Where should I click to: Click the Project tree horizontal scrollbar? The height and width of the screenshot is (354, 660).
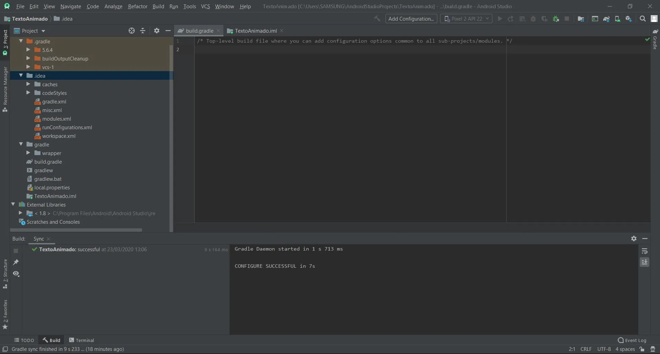76,230
